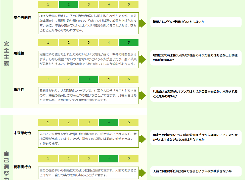Click the green arrow beside 統制実行力 description
This screenshot has height=183, width=247.
(142, 173)
